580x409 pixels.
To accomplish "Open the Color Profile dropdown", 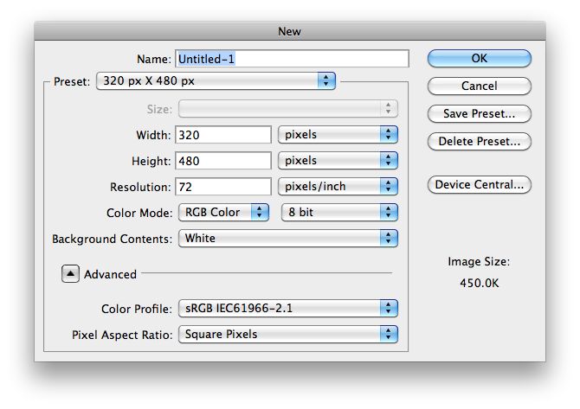I will coord(287,308).
